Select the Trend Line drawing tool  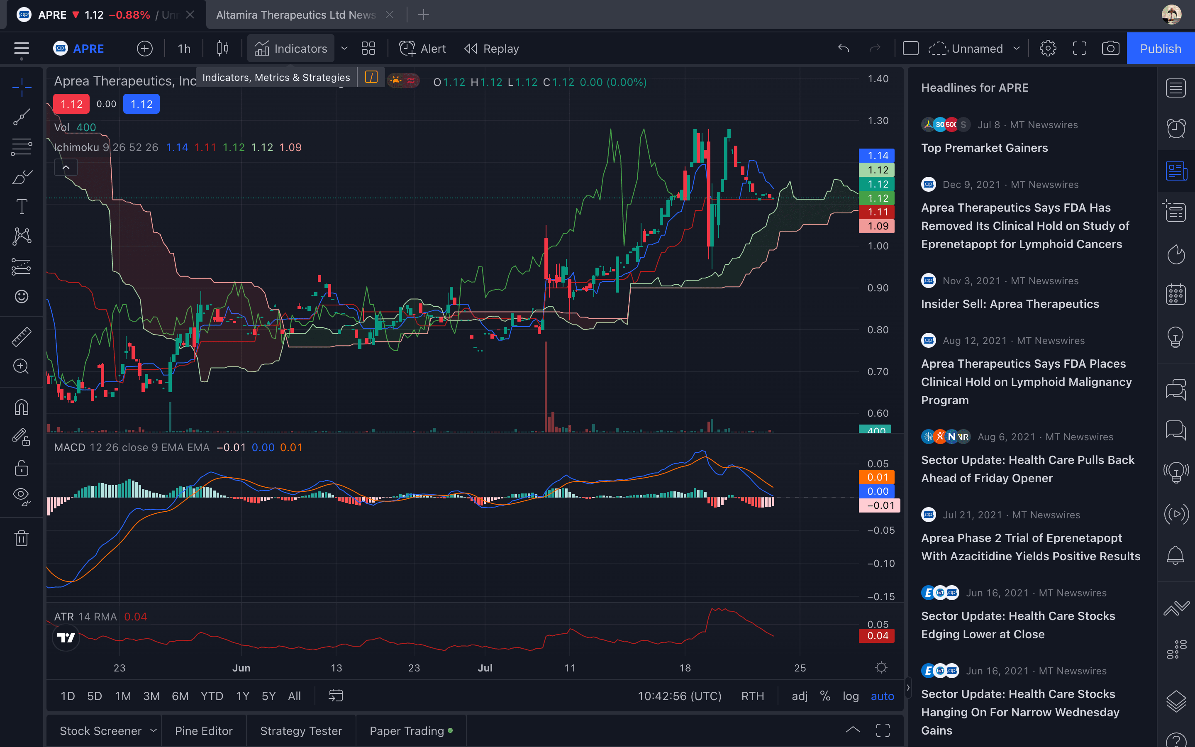pos(21,117)
